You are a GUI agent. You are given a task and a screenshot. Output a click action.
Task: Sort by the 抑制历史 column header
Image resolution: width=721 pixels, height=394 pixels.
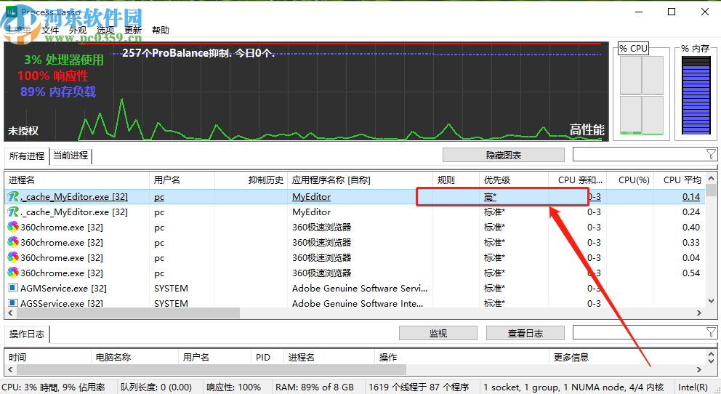251,180
